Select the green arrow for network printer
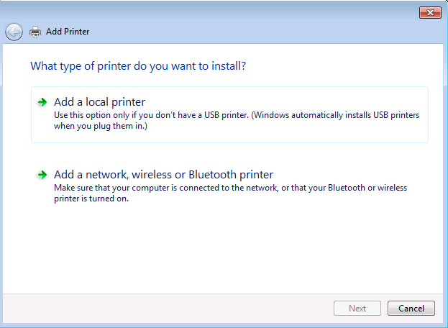Viewport: 448px width, 328px height. [x=42, y=175]
